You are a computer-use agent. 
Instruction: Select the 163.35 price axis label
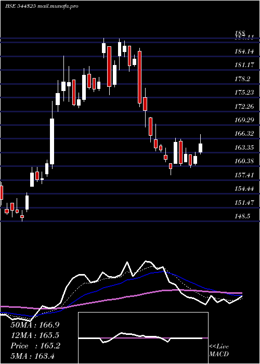[x=244, y=148]
